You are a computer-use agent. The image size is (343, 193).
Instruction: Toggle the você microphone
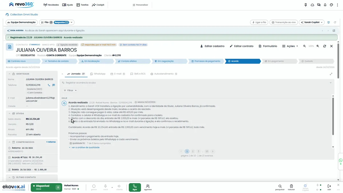point(105,187)
